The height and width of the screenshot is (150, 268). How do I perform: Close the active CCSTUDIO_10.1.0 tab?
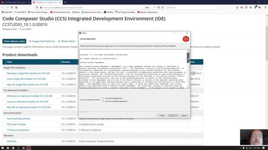(60, 2)
